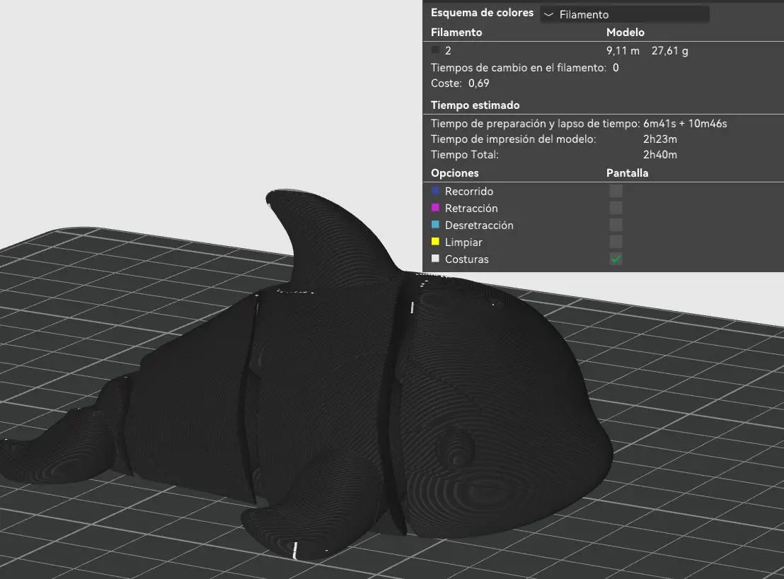Click the 'Tiempo estimado' section header
This screenshot has height=579, width=784.
click(475, 105)
